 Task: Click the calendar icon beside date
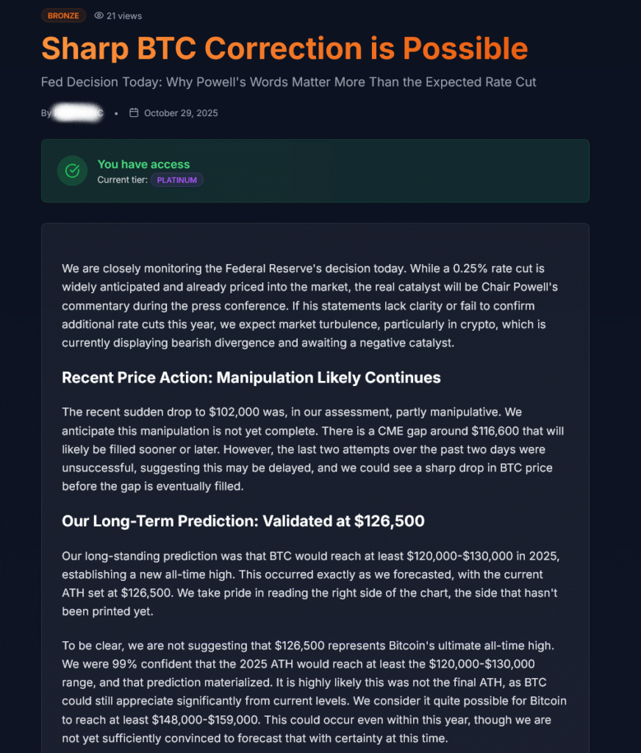134,113
